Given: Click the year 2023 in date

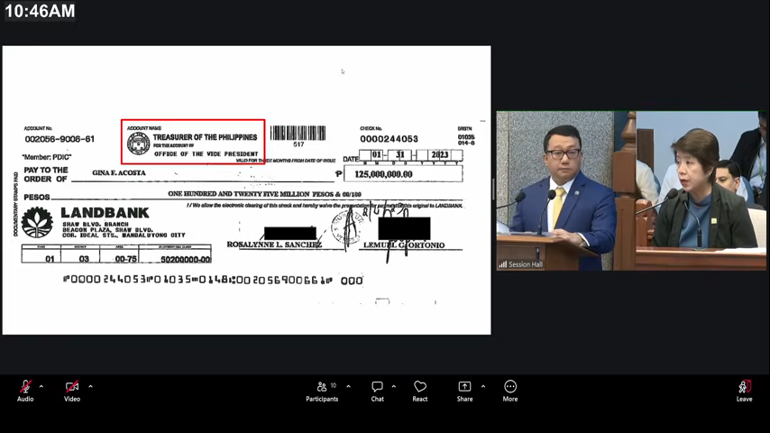Looking at the screenshot, I should click(439, 155).
